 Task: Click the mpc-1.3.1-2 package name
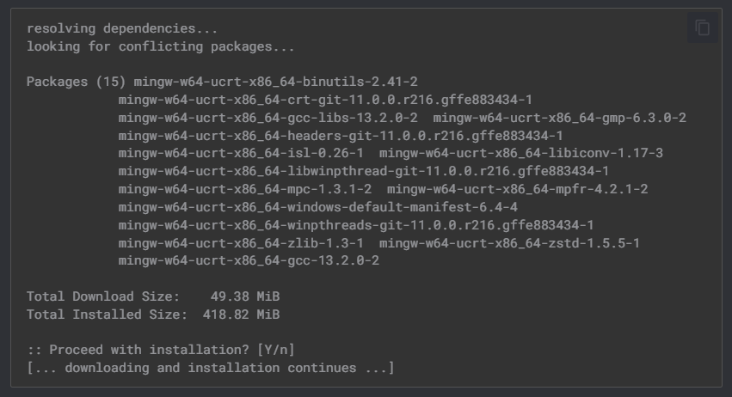[245, 189]
